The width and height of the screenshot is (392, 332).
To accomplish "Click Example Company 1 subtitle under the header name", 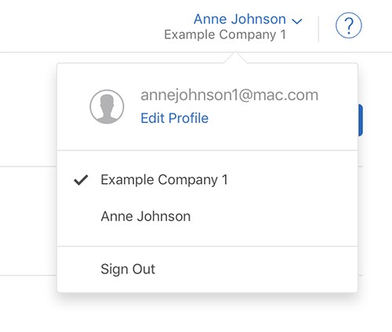I will pyautogui.click(x=225, y=34).
